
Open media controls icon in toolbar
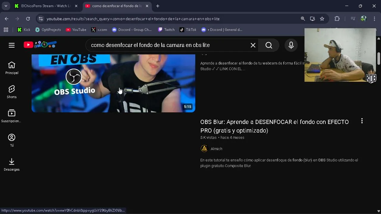click(x=353, y=19)
